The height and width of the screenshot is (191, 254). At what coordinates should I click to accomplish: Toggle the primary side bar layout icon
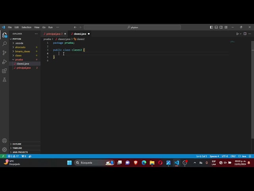coord(211,27)
